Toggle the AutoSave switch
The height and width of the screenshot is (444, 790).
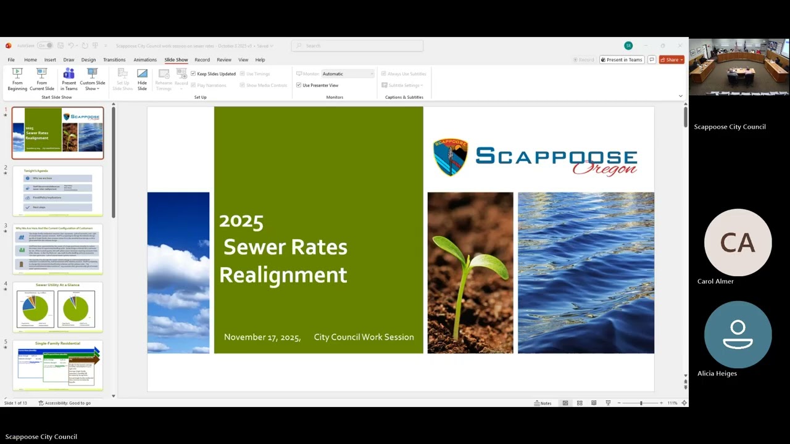pos(45,46)
